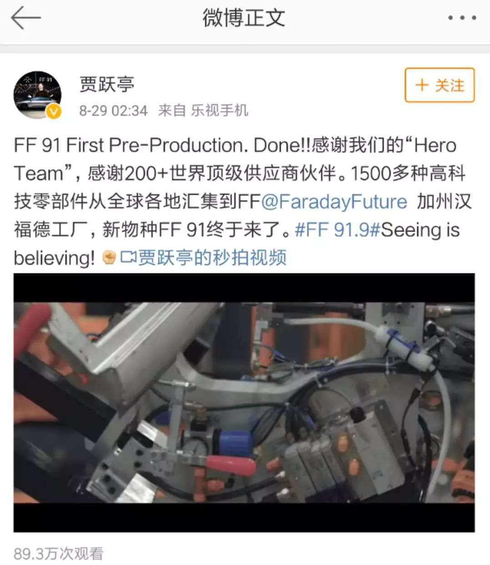Go back using the left arrow
The image size is (490, 565).
click(26, 18)
